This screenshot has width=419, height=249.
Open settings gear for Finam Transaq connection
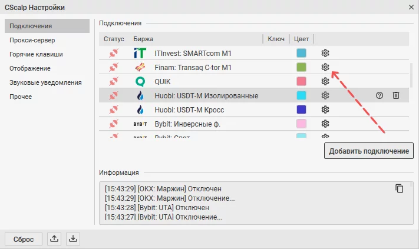click(325, 67)
